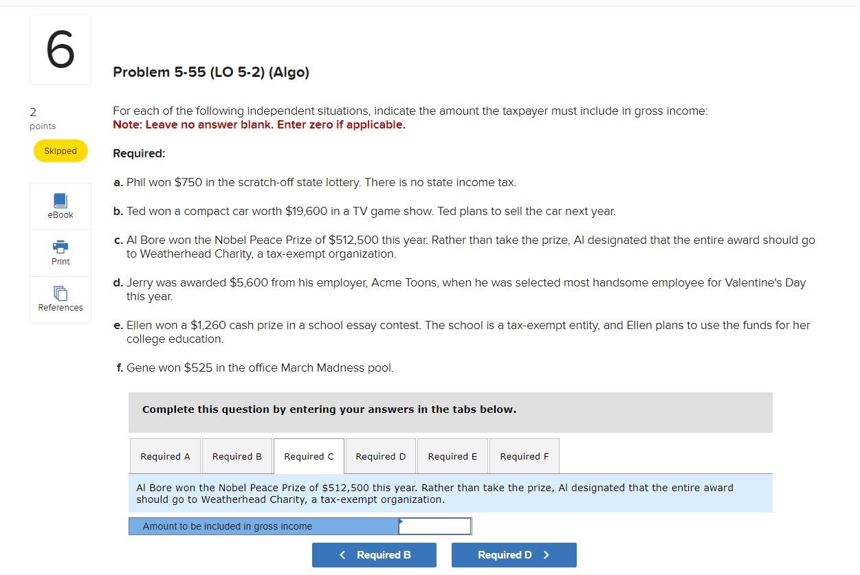
Task: Click the Required B navigation button
Action: 374,554
